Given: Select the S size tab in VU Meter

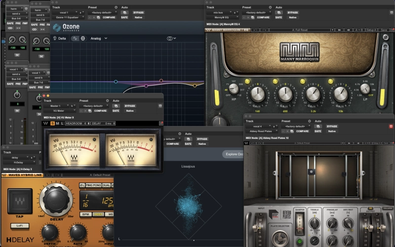Looking at the screenshot, I should pyautogui.click(x=52, y=123).
